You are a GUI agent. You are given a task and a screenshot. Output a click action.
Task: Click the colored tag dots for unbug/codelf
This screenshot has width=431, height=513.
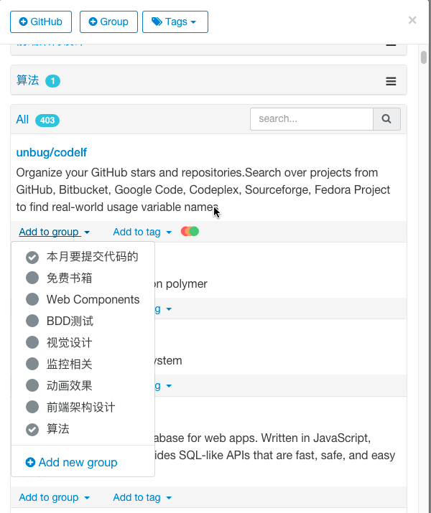190,232
